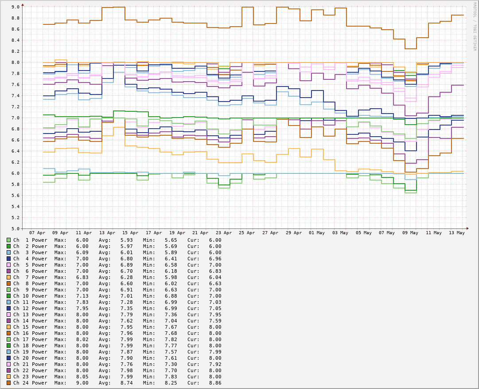Select the 13 May x-axis date label
This screenshot has width=479, height=389.
[457, 233]
